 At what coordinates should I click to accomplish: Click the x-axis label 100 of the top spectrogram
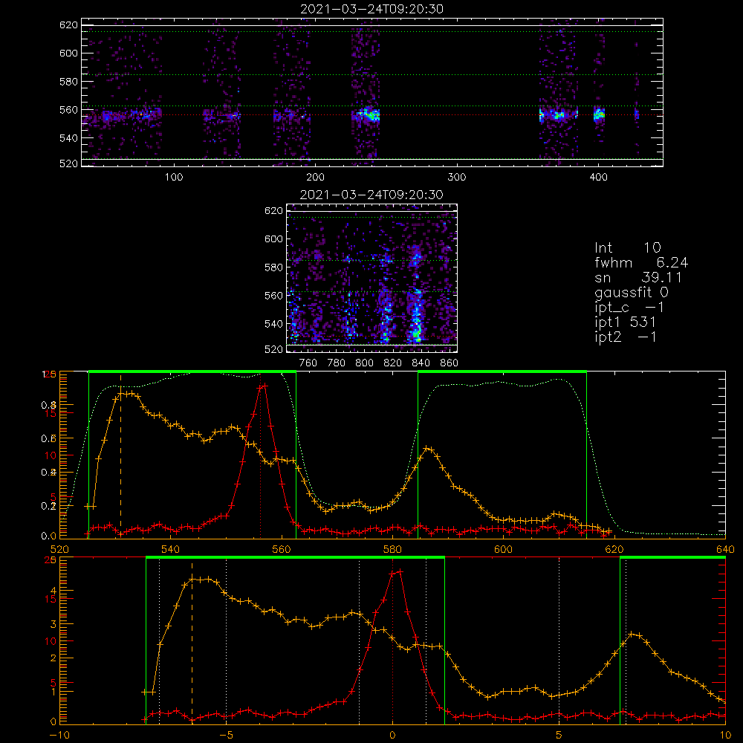tap(174, 178)
